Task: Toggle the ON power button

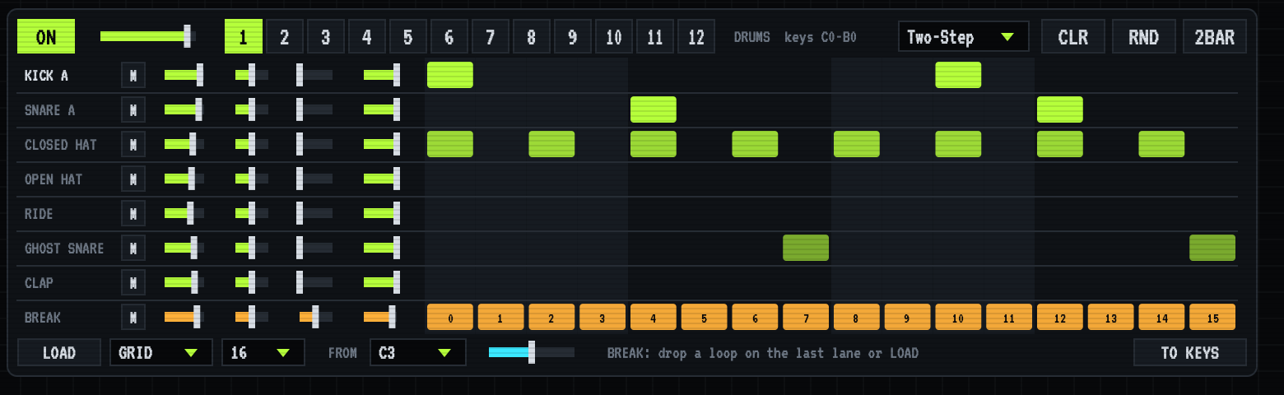Action: 46,37
